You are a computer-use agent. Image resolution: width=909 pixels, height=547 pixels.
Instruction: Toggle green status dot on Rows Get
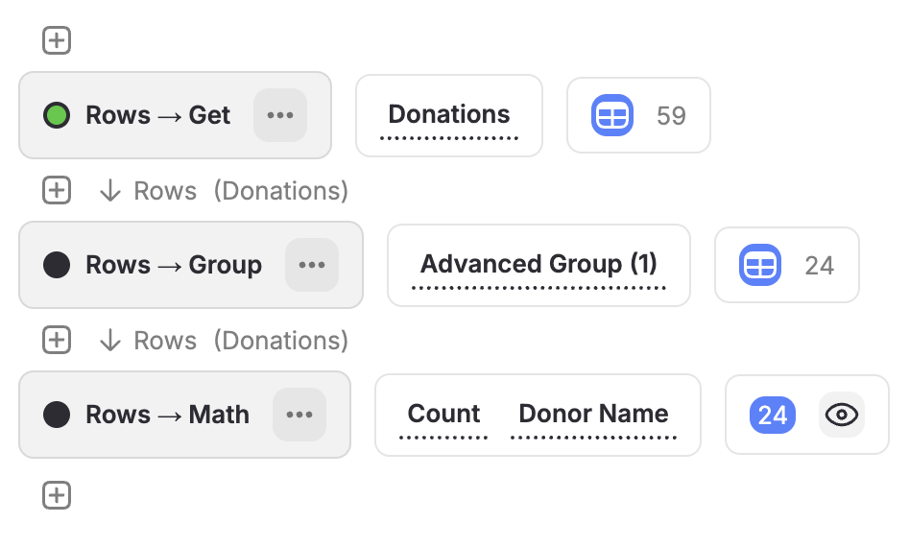point(57,115)
